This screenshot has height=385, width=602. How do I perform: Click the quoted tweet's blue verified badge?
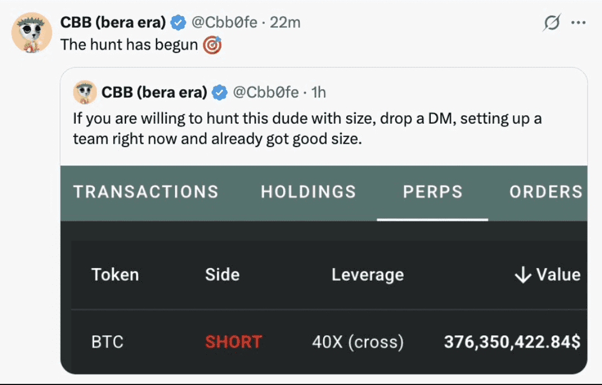[220, 92]
